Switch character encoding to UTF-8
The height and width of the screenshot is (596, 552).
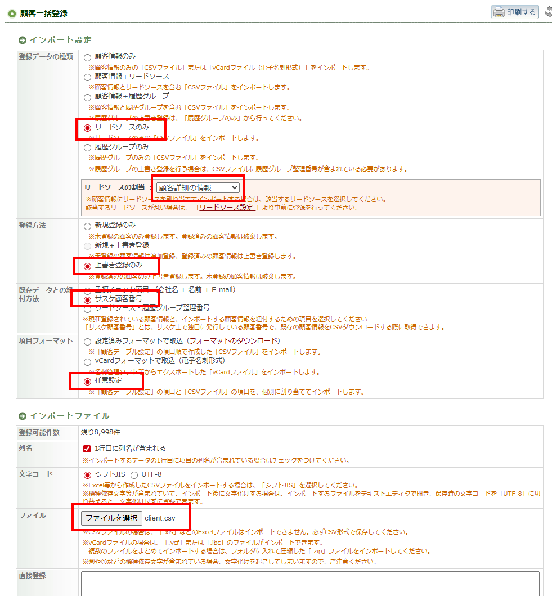134,475
